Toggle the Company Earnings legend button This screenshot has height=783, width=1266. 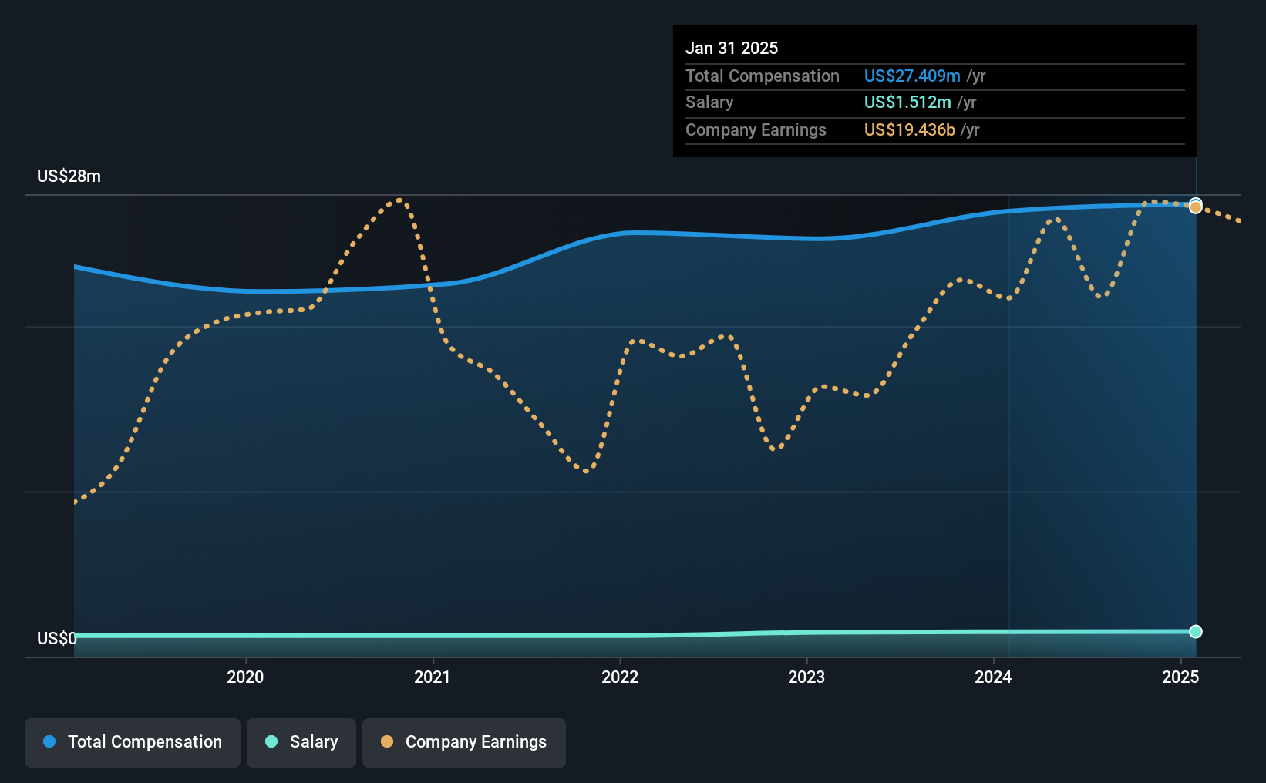tap(464, 742)
